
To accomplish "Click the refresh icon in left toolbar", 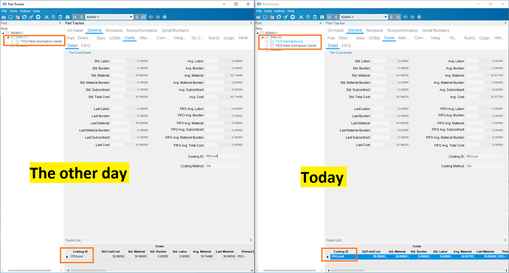I will (24, 17).
